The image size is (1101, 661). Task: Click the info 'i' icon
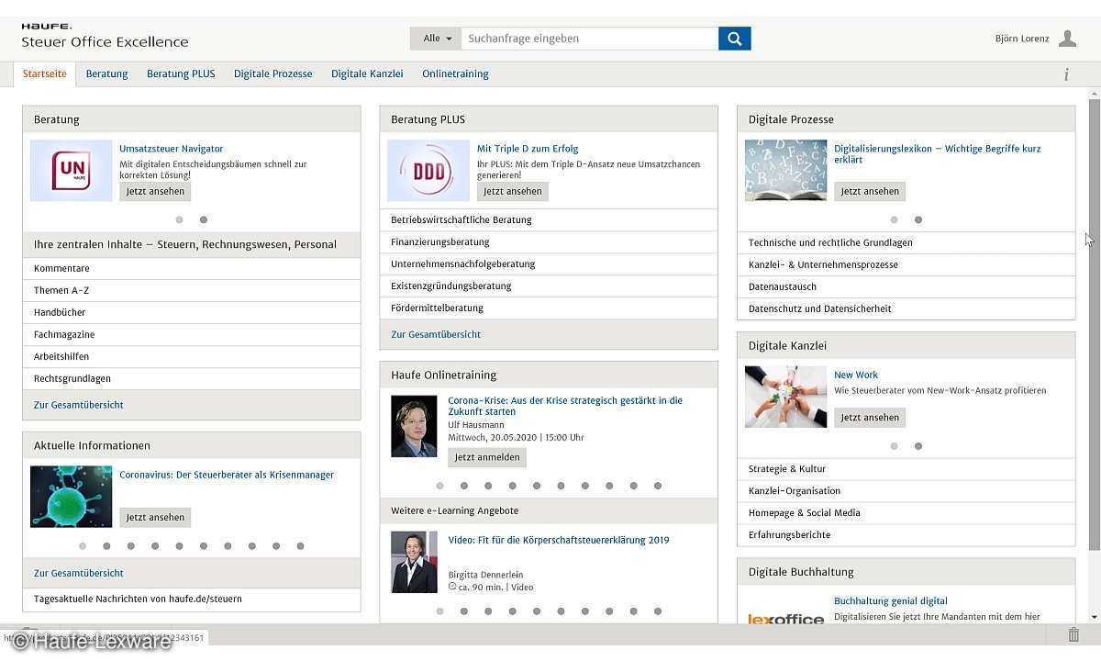1066,75
